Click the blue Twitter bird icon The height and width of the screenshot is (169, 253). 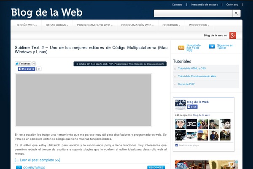(x=212, y=46)
